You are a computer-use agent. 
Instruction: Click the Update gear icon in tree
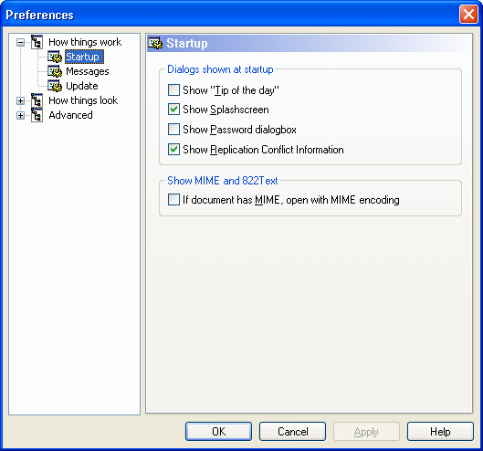pos(55,86)
